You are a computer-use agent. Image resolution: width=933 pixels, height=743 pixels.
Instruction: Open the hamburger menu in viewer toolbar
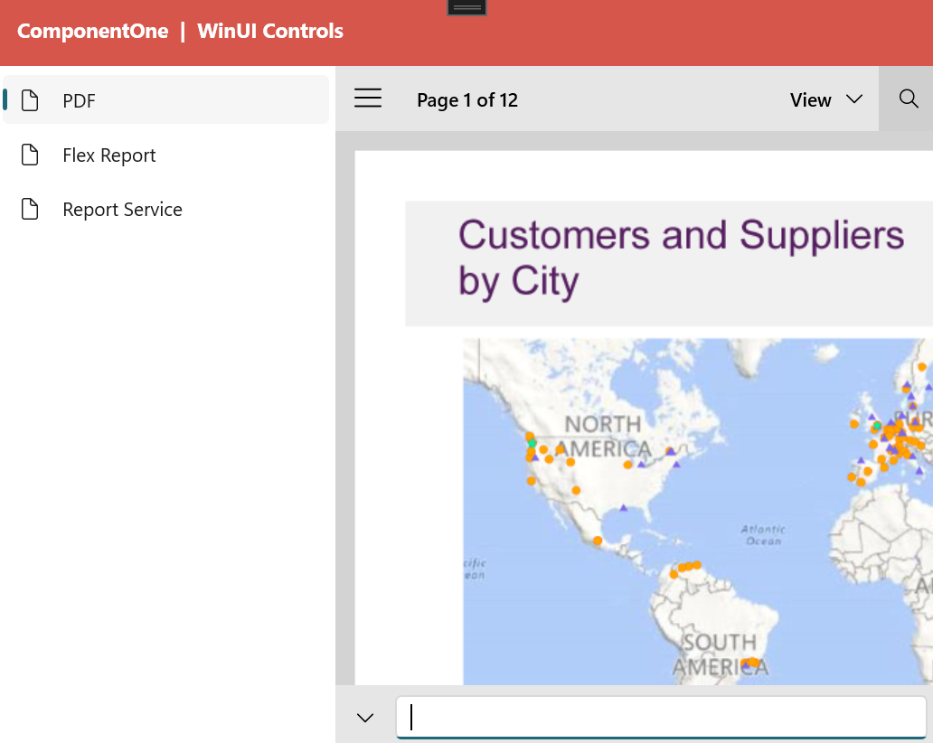pos(368,99)
